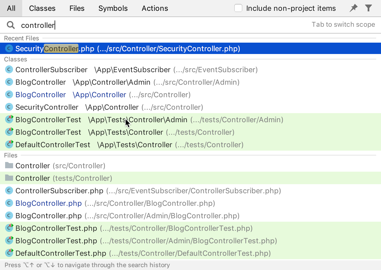381x270 pixels.
Task: Click test file icon beside DefaultControllerTest.php
Action: (x=9, y=253)
